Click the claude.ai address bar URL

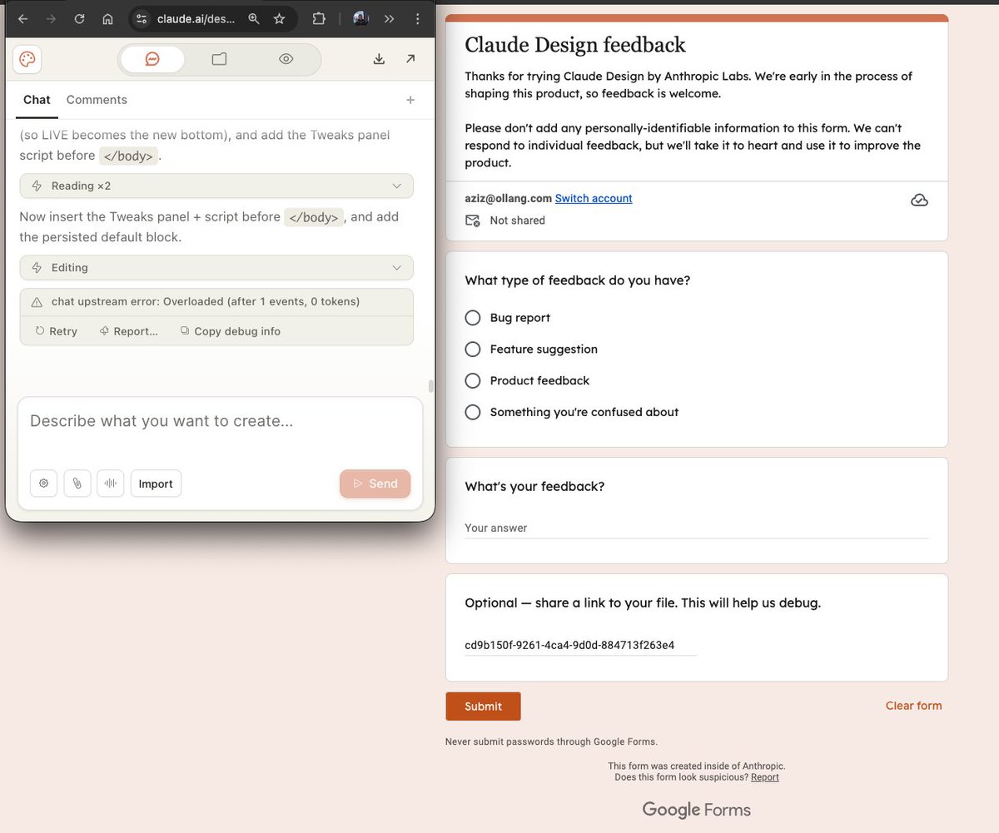coord(196,18)
